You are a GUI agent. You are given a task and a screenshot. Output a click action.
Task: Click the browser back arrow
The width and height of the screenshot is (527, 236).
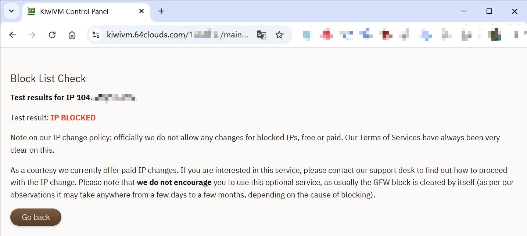pos(12,35)
